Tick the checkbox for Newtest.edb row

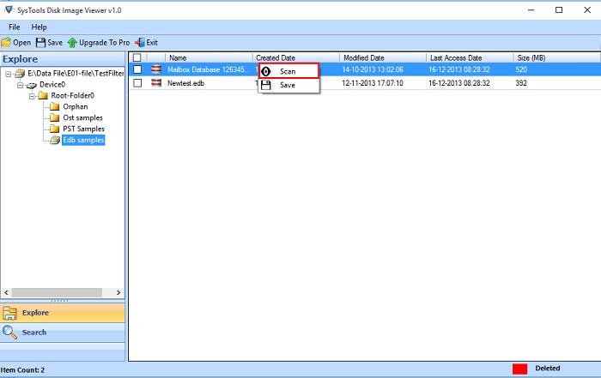coord(137,82)
